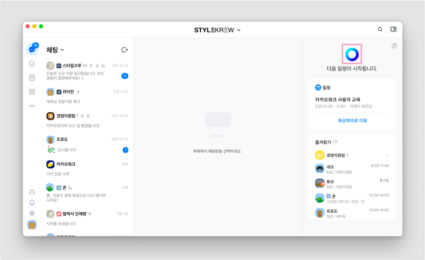The width and height of the screenshot is (425, 260).
Task: Refresh the 즐겨찾기 favorites list
Action: click(x=335, y=142)
